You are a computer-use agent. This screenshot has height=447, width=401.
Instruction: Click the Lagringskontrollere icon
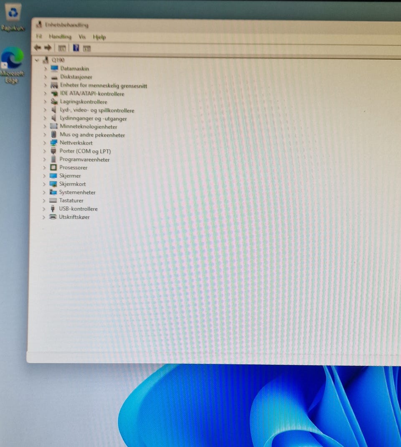[54, 101]
